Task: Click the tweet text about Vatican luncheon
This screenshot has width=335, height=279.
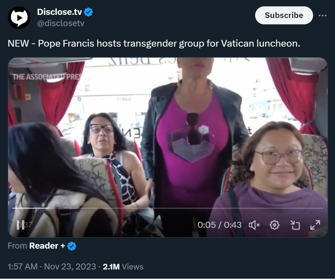Action: click(x=154, y=43)
